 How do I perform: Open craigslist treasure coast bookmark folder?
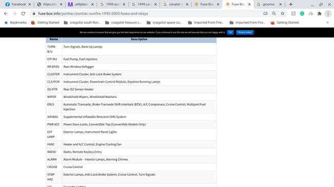123,23
